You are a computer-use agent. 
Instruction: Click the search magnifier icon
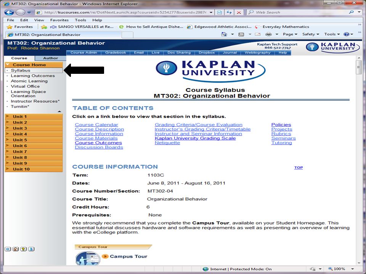(351, 12)
